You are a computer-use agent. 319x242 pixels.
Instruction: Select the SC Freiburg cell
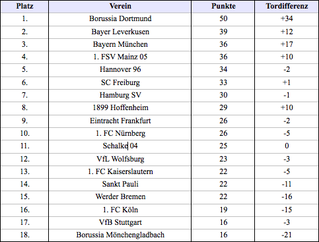(x=120, y=82)
